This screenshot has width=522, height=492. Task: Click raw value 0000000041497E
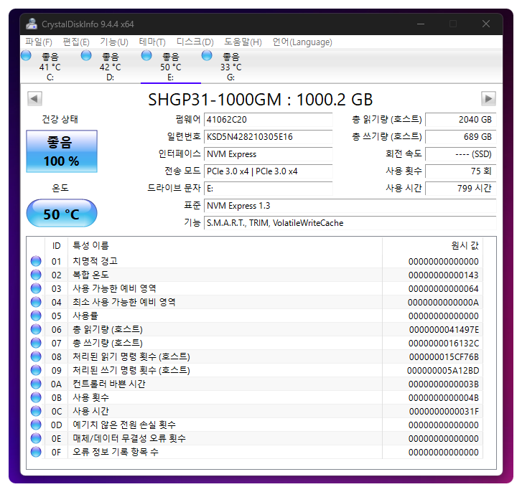pos(444,330)
